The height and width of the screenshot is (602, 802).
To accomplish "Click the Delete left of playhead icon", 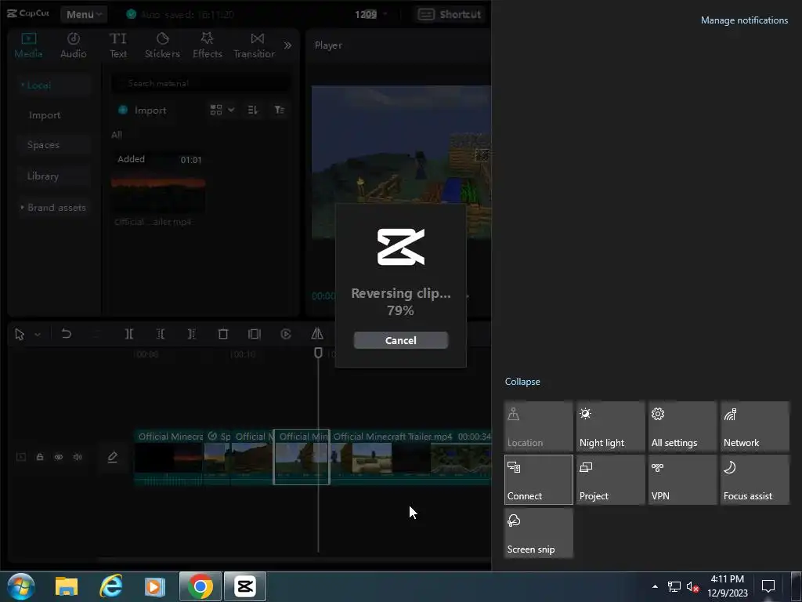I will point(160,334).
